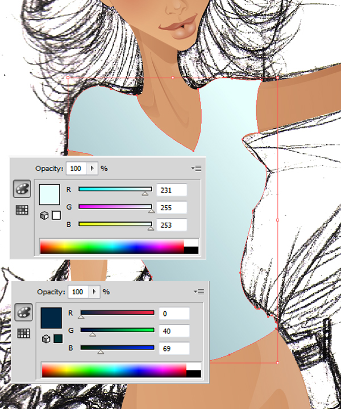This screenshot has width=341, height=409.
Task: Click top-center handle of selection bounding box
Action: [x=173, y=77]
